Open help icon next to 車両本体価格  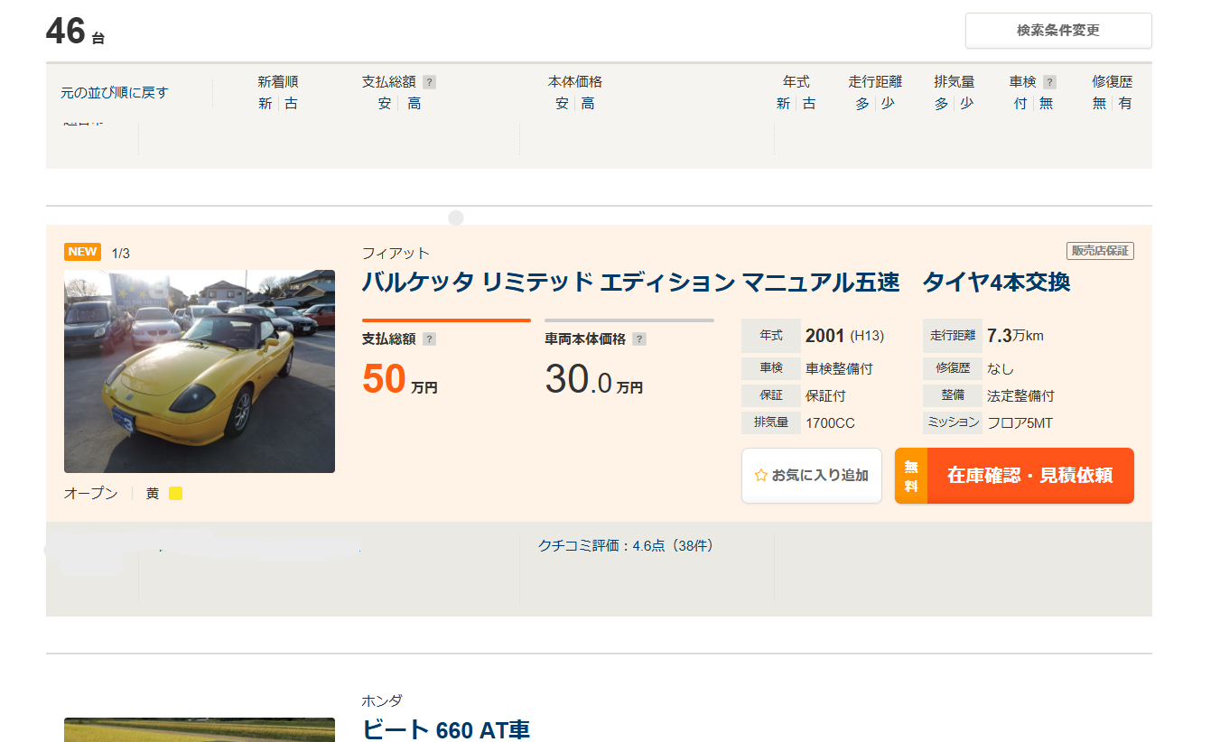pos(639,339)
